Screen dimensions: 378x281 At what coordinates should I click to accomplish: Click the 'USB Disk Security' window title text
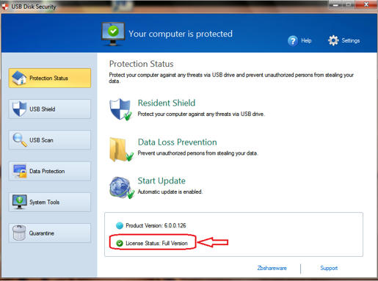(34, 7)
